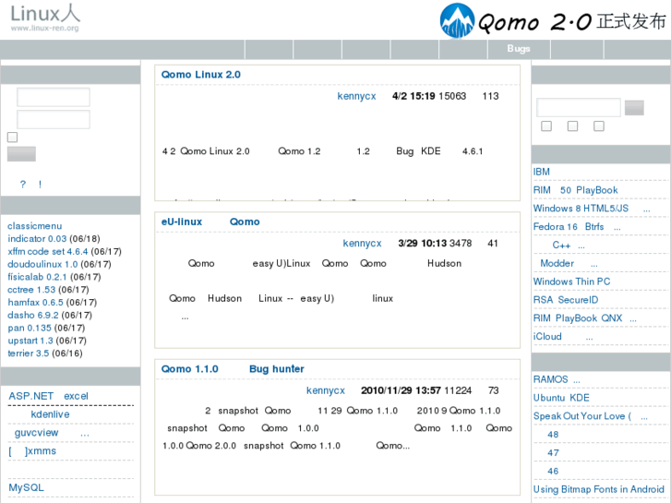671x503 pixels.
Task: Click the '!' link in login panel
Action: coord(40,184)
